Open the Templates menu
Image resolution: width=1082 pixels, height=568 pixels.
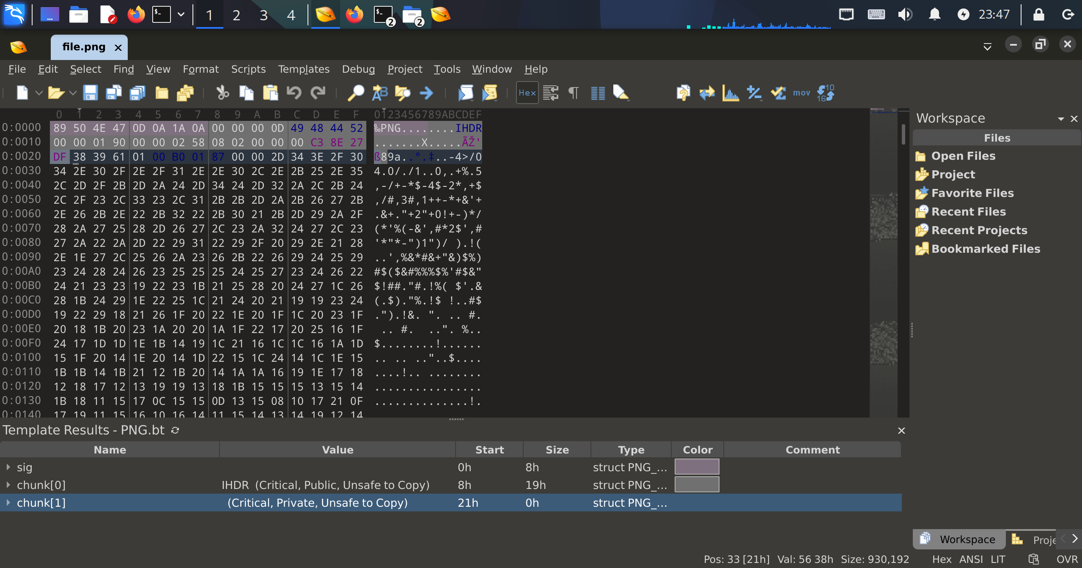(303, 69)
